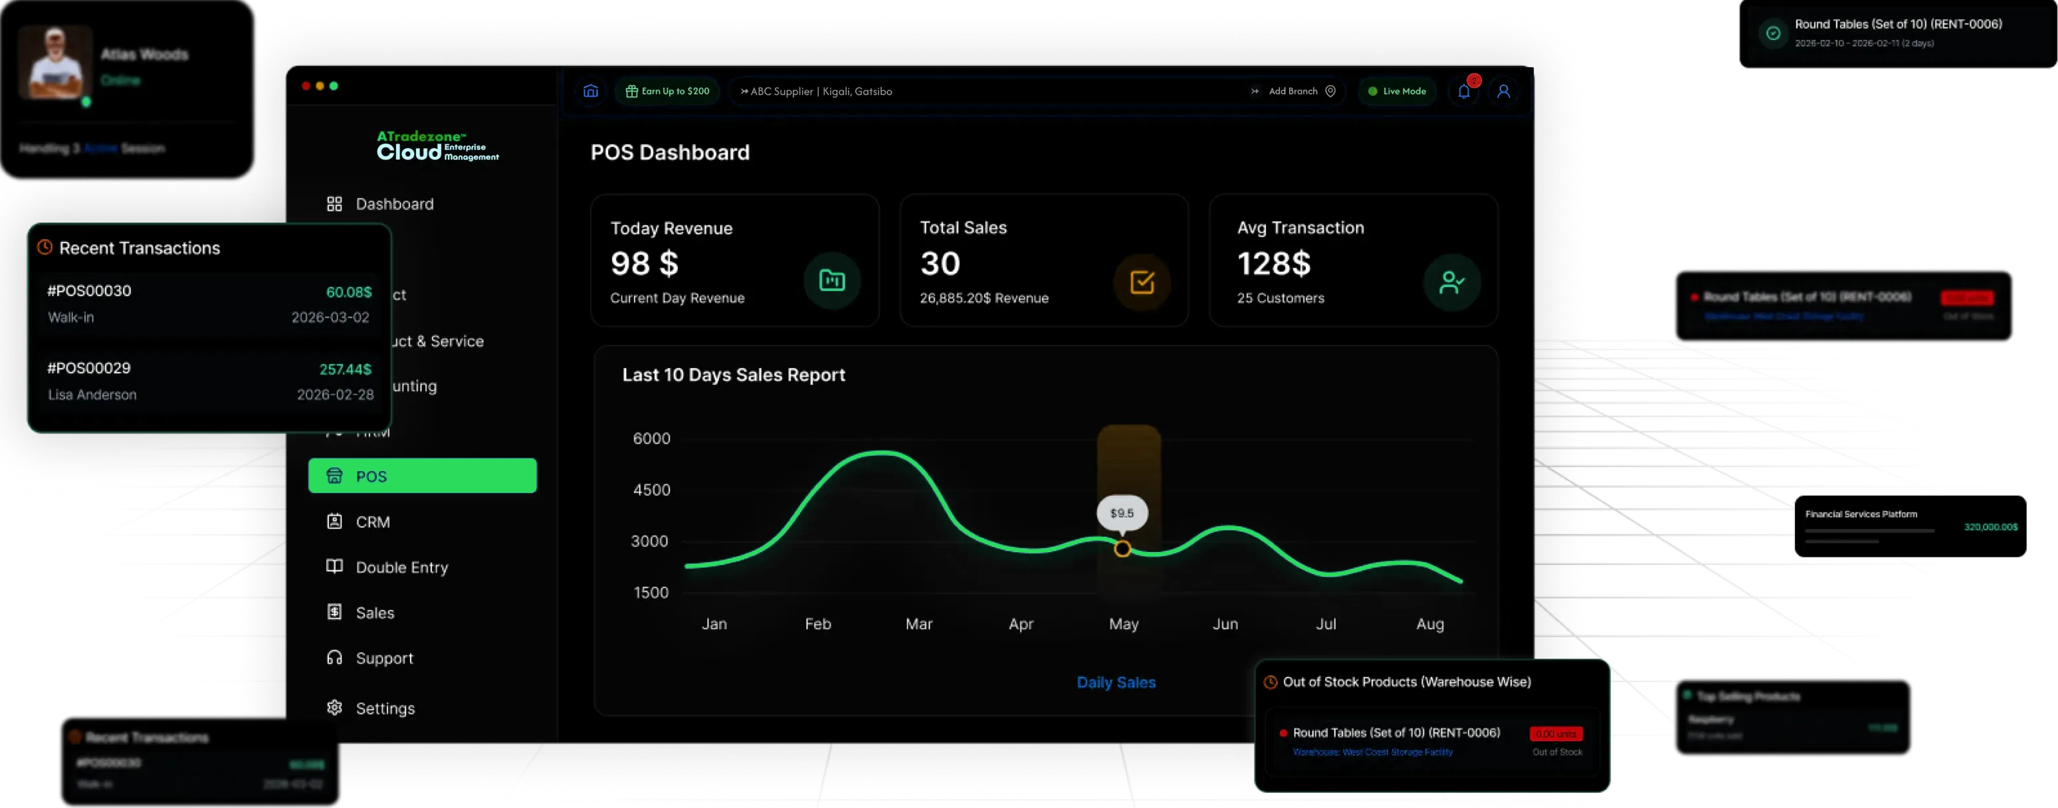Open transaction #POS00030 in Recent Transactions
This screenshot has width=2058, height=808.
[209, 304]
